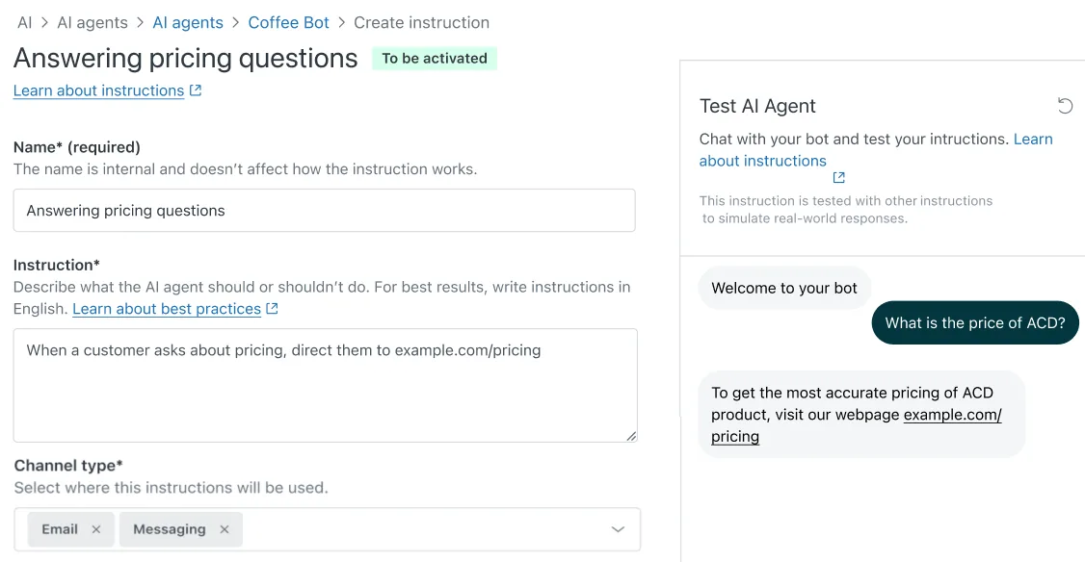Image resolution: width=1085 pixels, height=562 pixels.
Task: Remove the Messaging tag using its X icon
Action: pos(225,528)
